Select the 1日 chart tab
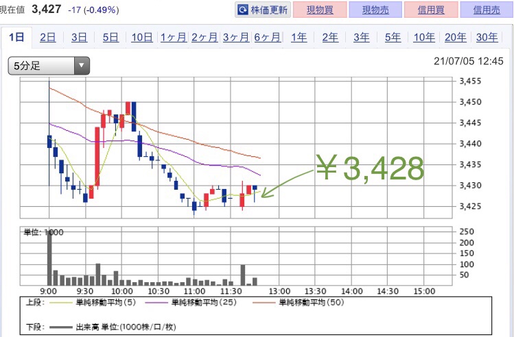The image size is (514, 337). [16, 37]
